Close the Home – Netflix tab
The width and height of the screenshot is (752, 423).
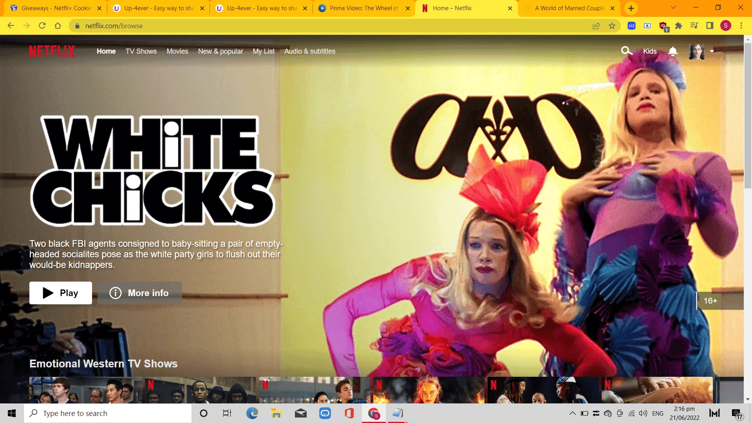coord(510,8)
